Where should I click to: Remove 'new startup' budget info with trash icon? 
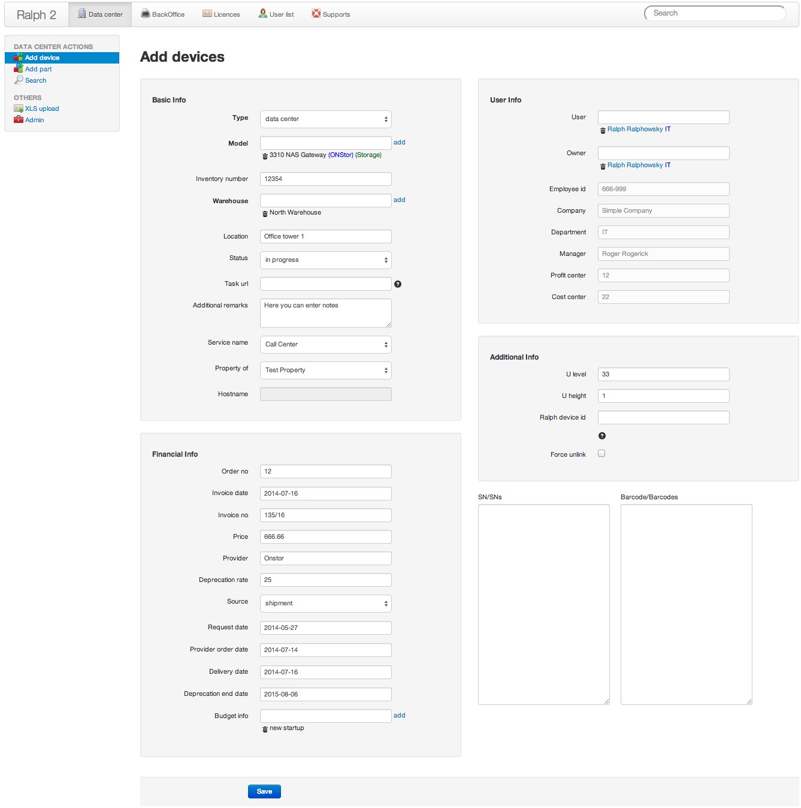click(x=265, y=729)
